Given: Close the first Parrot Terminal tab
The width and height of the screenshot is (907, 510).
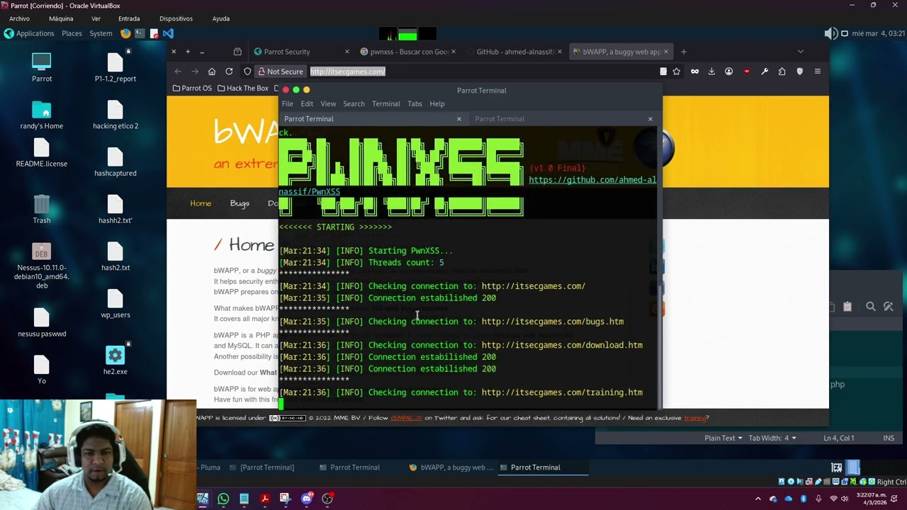Looking at the screenshot, I should (x=459, y=119).
